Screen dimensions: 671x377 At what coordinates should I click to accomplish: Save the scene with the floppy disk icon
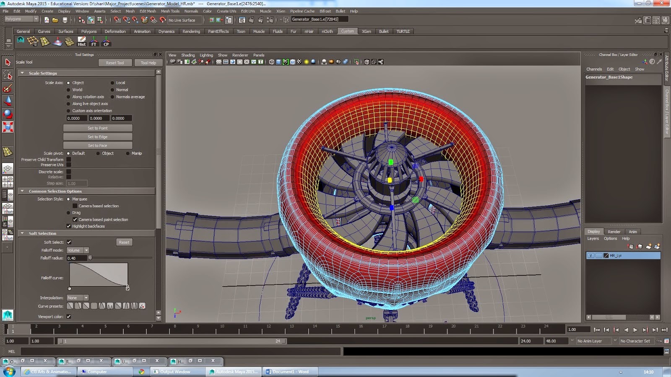click(65, 20)
